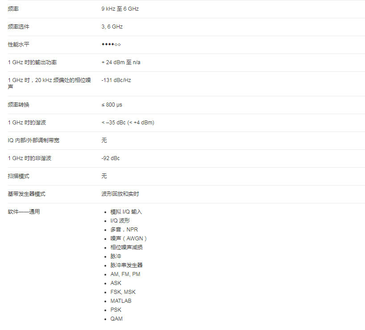Click the IQ 内部/外部调制带宽 label

(33, 140)
